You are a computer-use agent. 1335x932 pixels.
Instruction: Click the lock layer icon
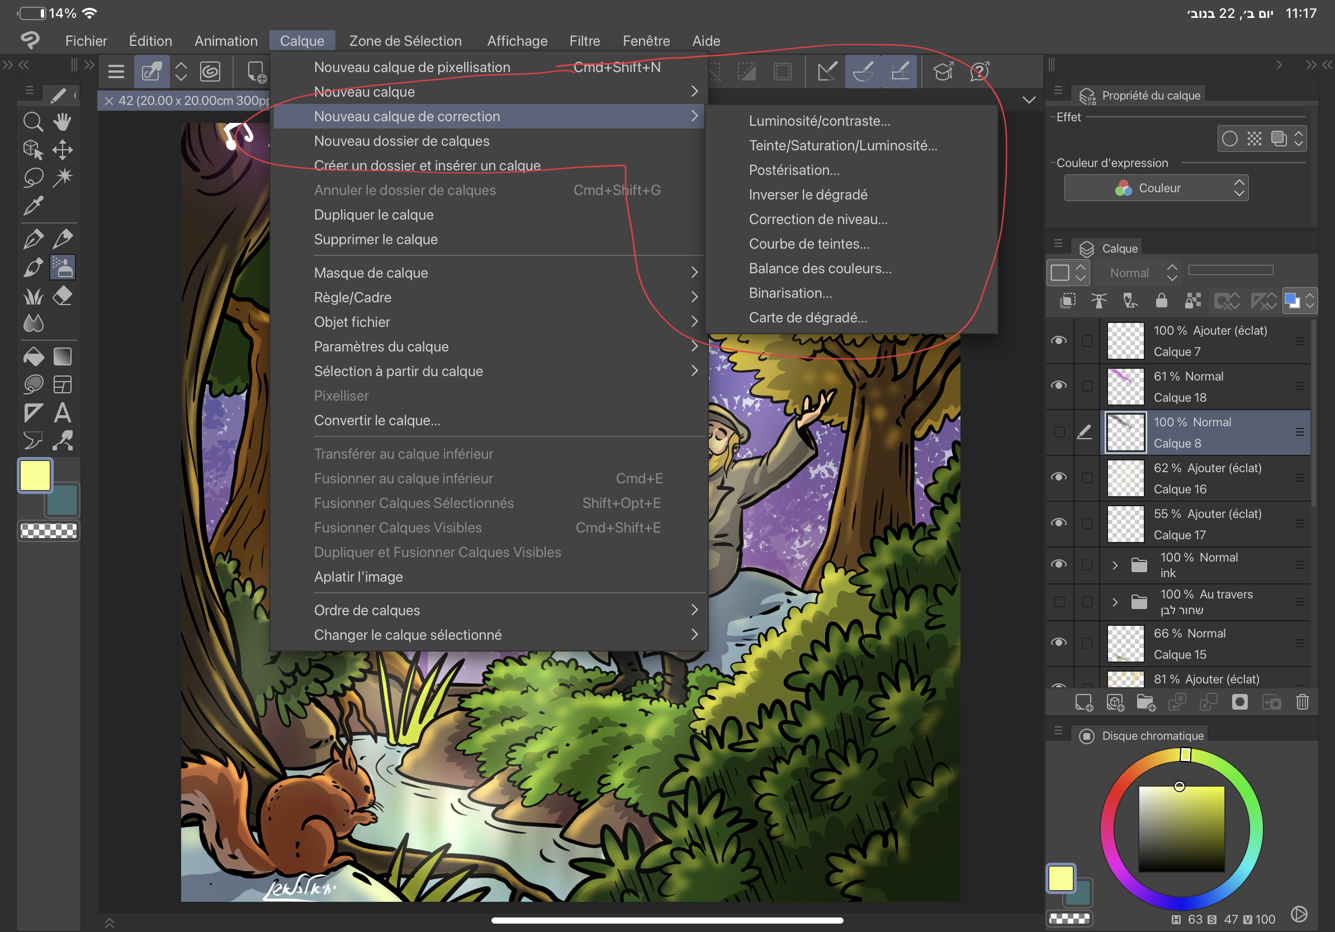(x=1161, y=301)
